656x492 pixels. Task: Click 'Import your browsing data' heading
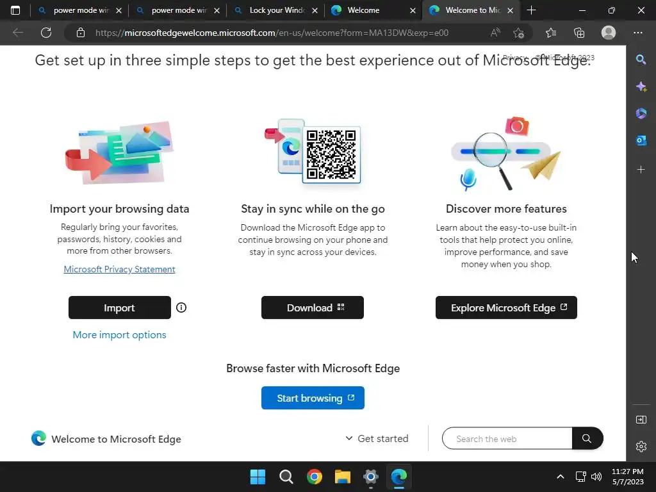[x=119, y=209]
